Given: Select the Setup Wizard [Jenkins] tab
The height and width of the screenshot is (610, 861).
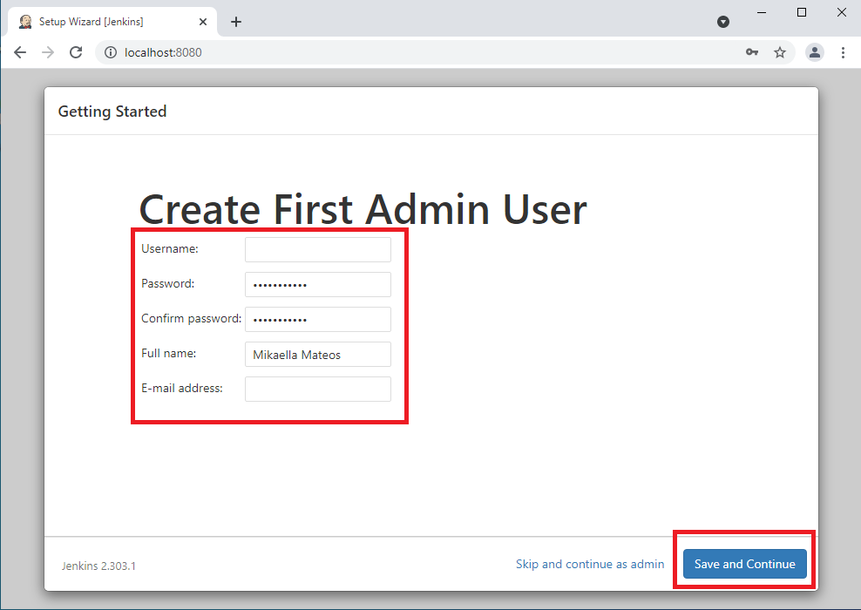Looking at the screenshot, I should [x=96, y=22].
